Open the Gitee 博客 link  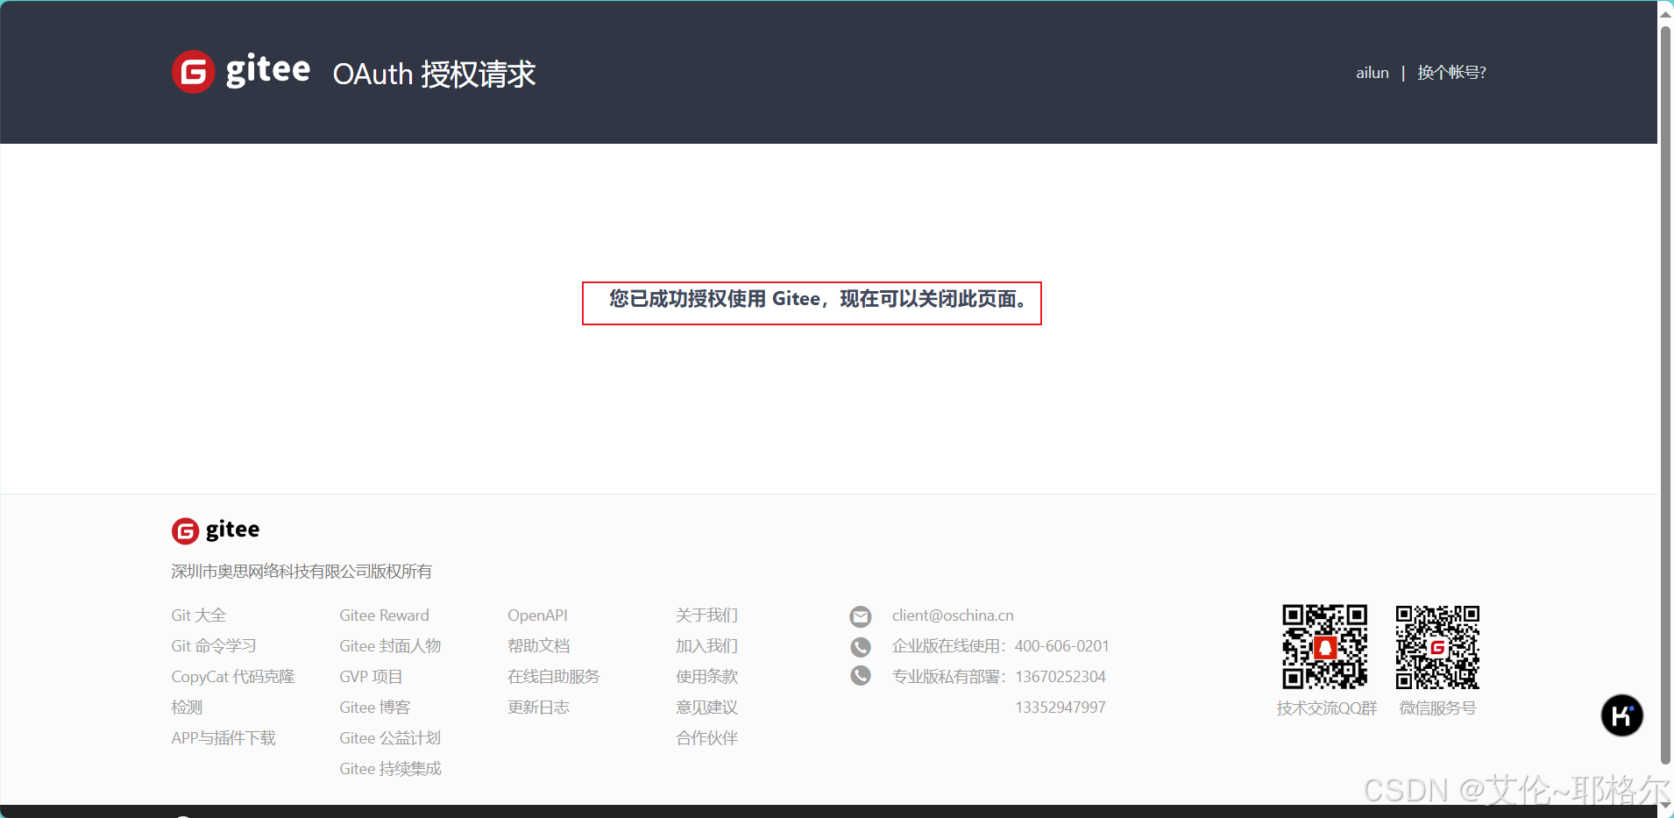375,708
